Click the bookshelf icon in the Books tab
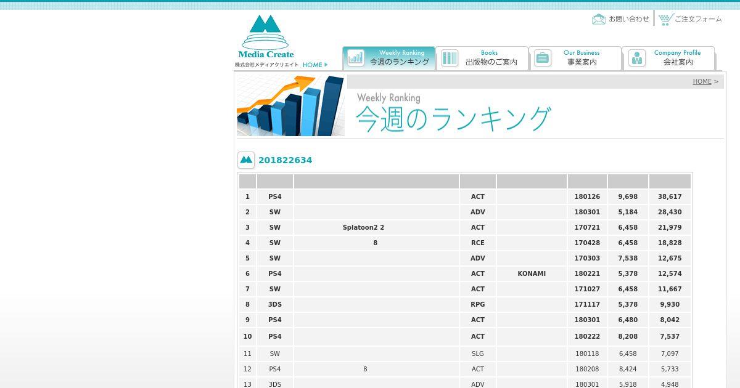This screenshot has height=388, width=740. click(x=449, y=58)
